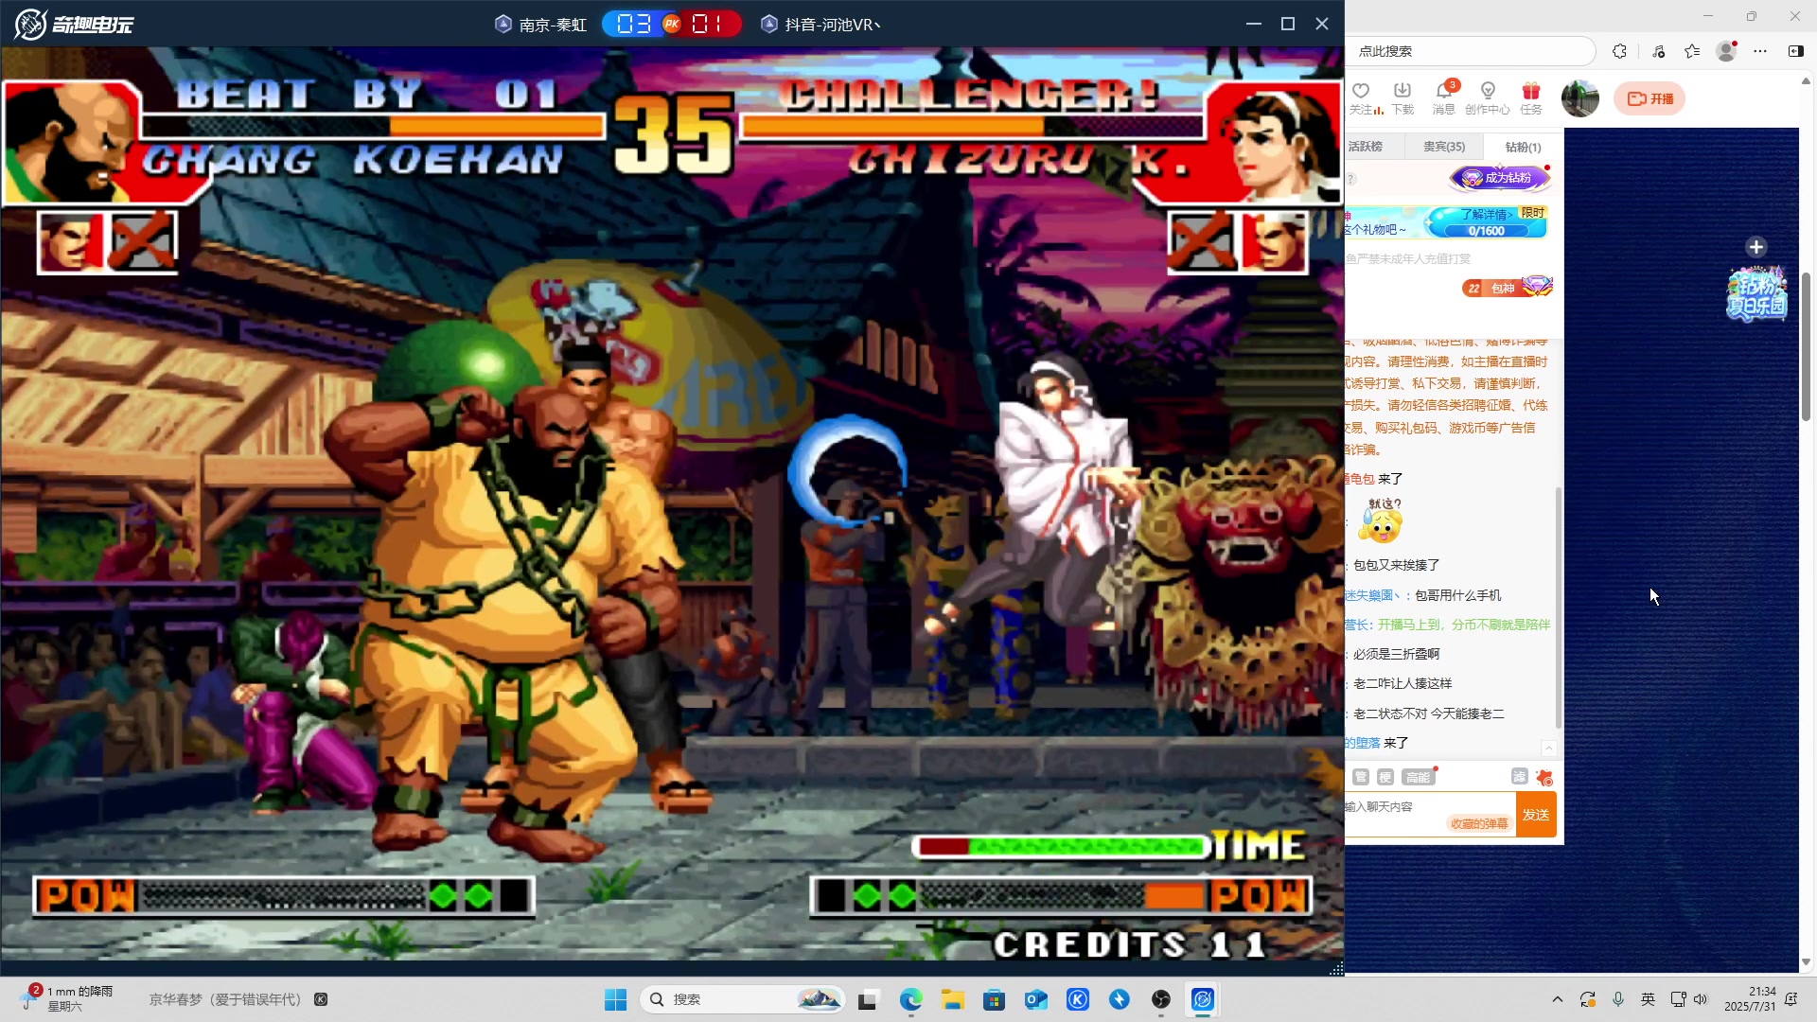This screenshot has height=1022, width=1817.
Task: Open the weather widget 1 mm 的降雨
Action: pyautogui.click(x=66, y=998)
